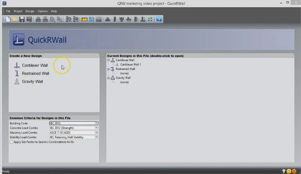Save the project with the floppy disk icon

(22, 19)
